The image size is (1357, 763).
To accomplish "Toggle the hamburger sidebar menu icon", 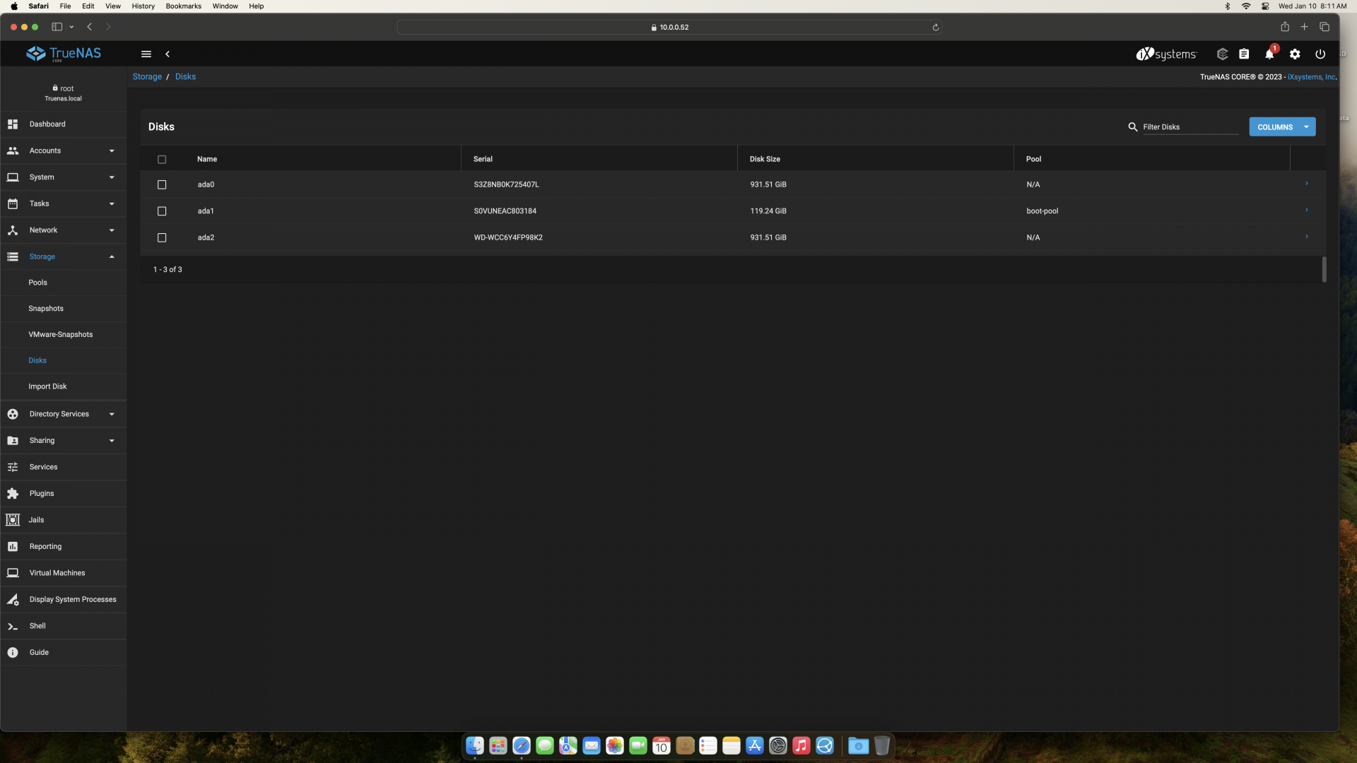I will [x=146, y=54].
